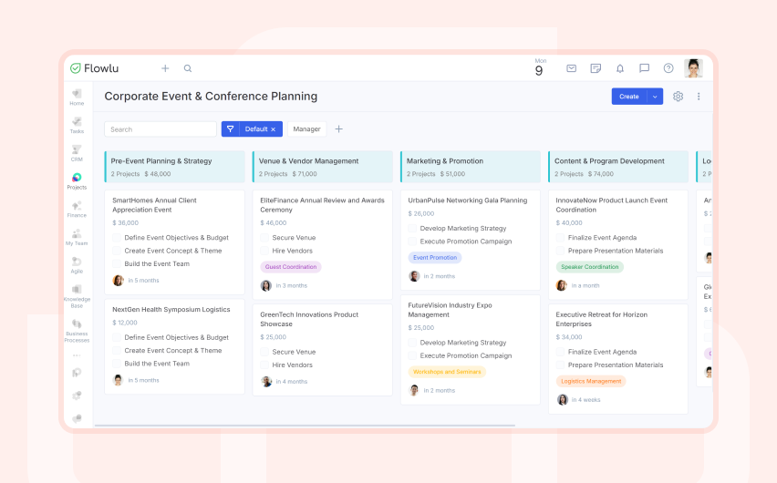Open Tasks in sidebar
The height and width of the screenshot is (483, 777).
(x=77, y=126)
